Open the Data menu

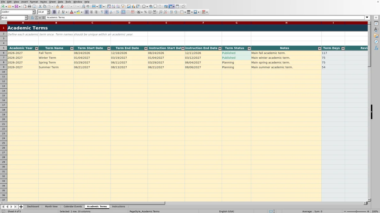(x=60, y=2)
